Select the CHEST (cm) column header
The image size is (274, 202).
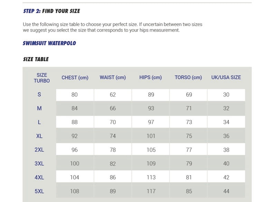point(75,78)
